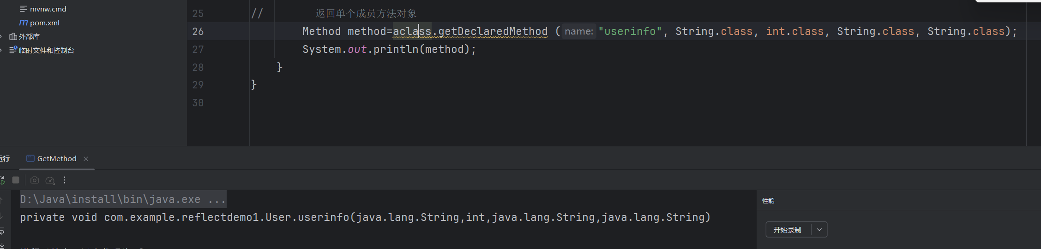
Task: Click the 运行 tool window label
Action: (5, 158)
